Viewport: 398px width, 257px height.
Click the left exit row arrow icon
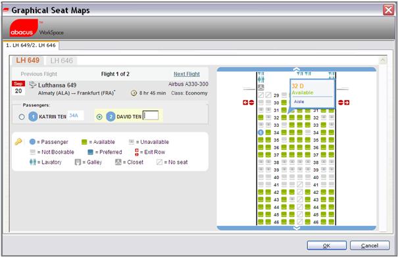245,103
